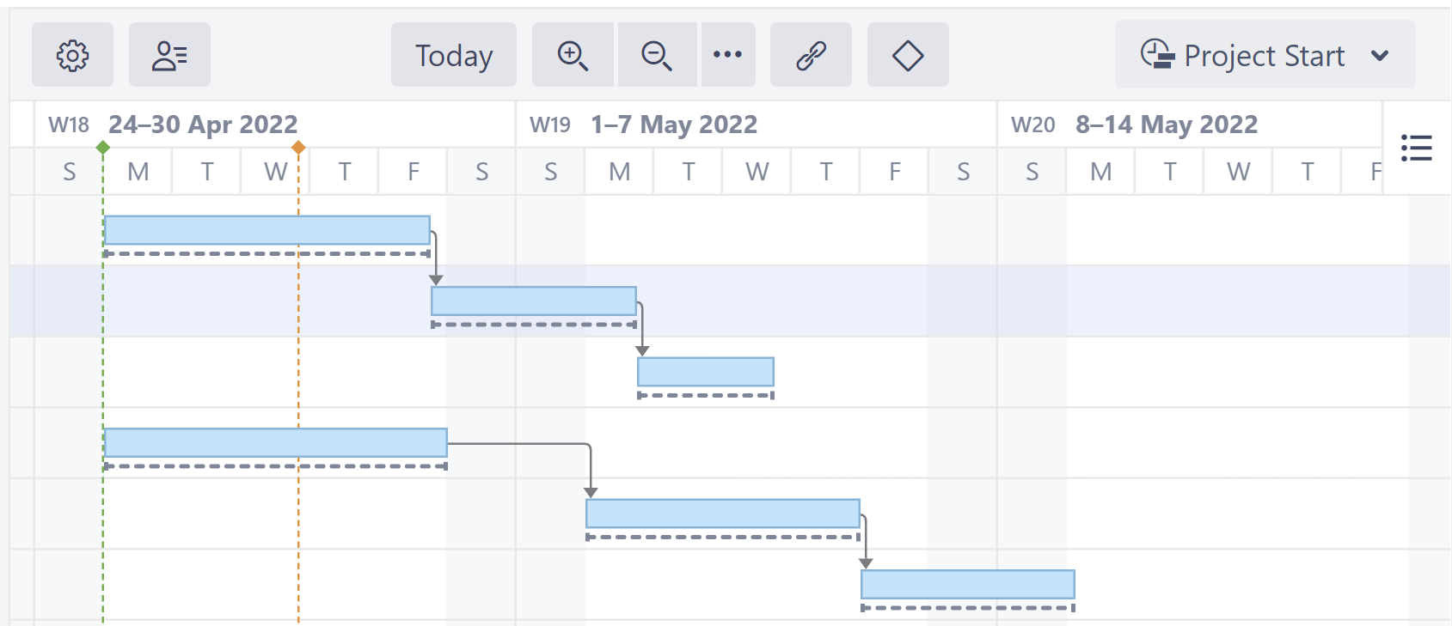
Task: Open the Project Start view selector
Action: 1265,56
